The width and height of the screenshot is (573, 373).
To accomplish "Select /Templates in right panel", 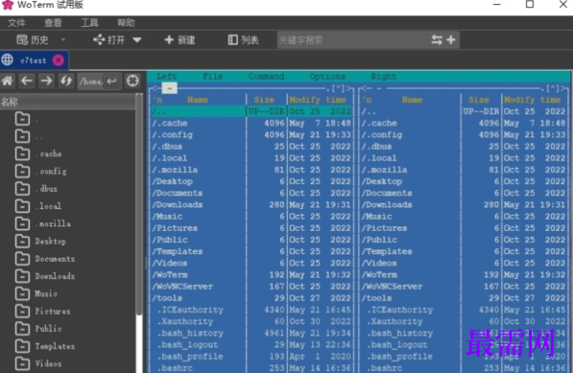I will [464, 251].
